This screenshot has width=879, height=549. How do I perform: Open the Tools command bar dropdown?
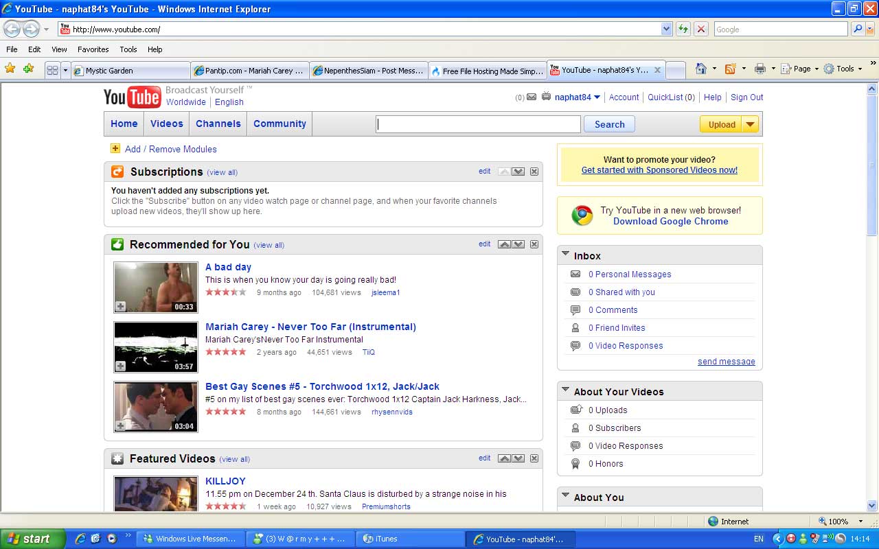860,69
